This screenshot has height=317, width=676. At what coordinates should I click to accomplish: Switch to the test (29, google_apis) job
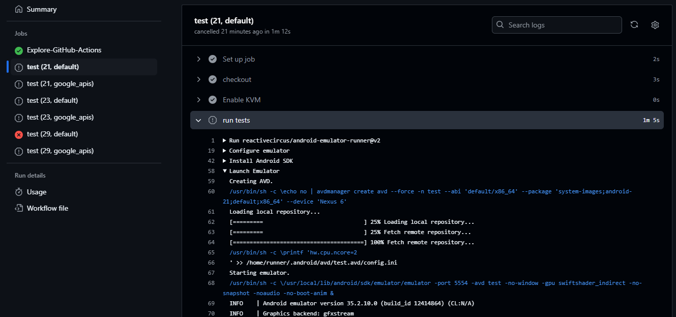(60, 151)
